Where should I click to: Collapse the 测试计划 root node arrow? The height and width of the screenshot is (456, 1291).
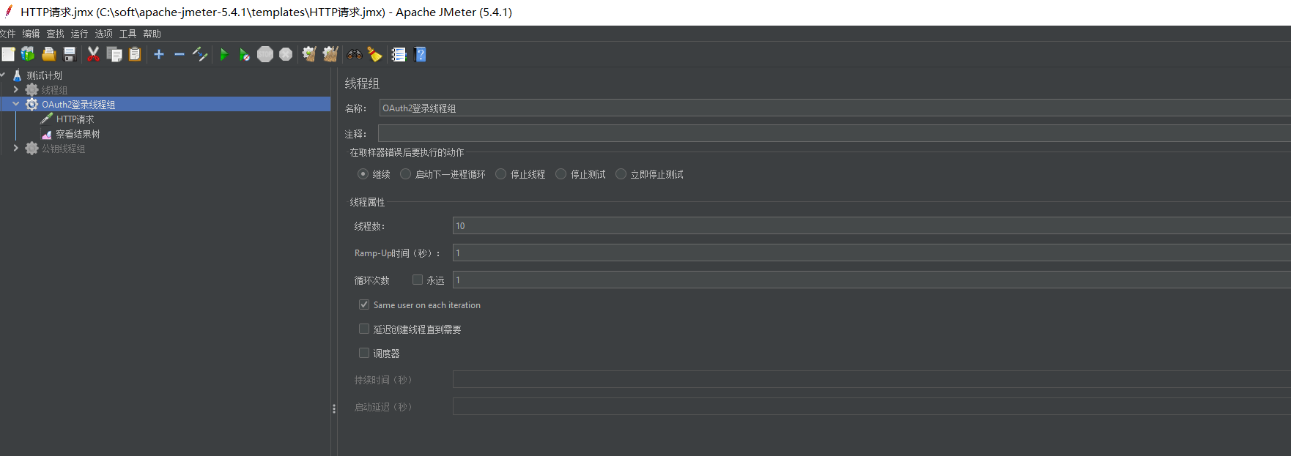pyautogui.click(x=3, y=75)
